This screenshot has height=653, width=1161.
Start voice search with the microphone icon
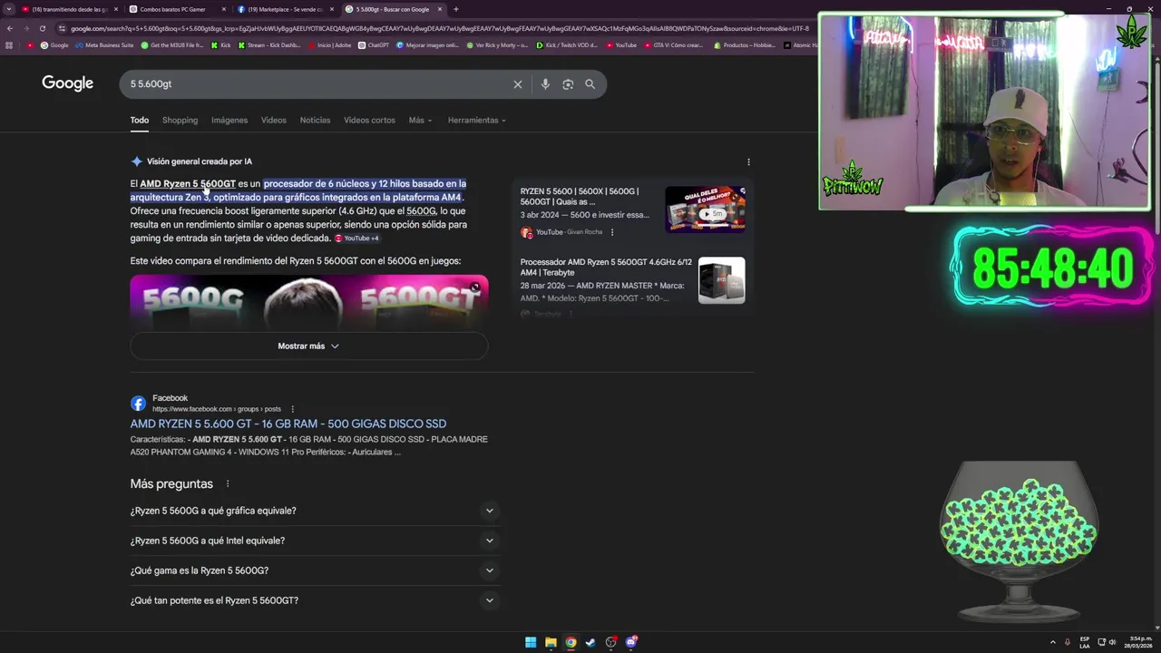pyautogui.click(x=545, y=84)
